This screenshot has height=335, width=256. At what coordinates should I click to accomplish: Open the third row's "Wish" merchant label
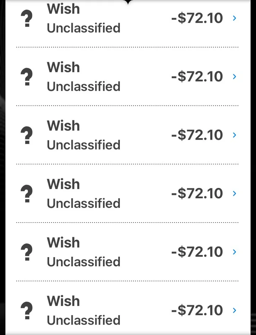63,126
